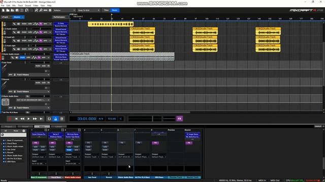The image size is (325, 182).
Task: Open the Snap To Grid dropdown
Action: click(x=89, y=10)
